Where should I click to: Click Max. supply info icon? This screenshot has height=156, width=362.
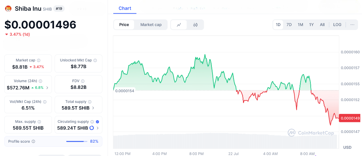pos(39,122)
